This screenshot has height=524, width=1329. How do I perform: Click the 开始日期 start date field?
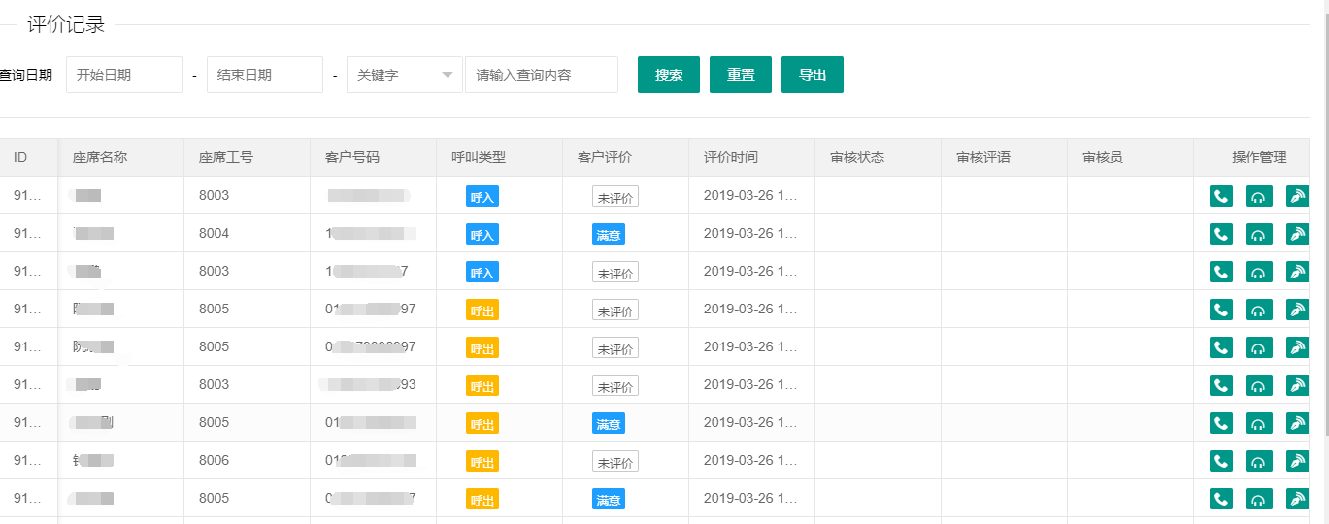[124, 75]
